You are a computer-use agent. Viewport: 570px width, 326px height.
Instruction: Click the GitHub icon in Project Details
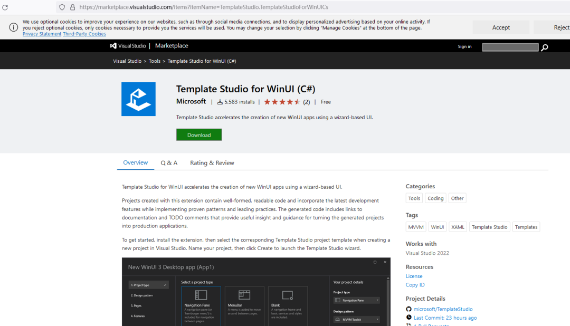pos(408,309)
